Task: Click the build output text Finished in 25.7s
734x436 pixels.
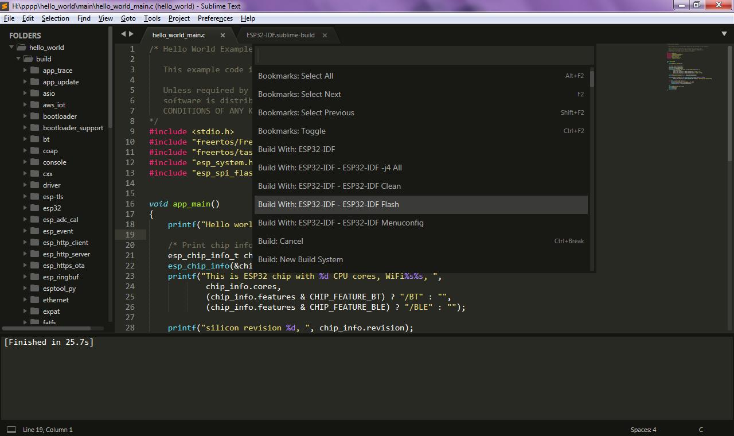Action: click(49, 342)
